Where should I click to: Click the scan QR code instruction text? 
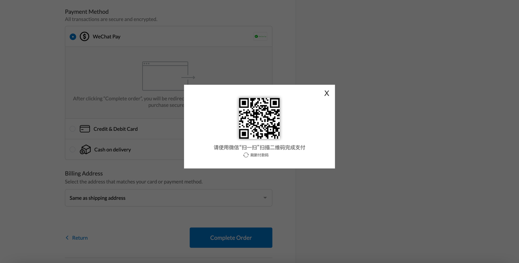259,148
